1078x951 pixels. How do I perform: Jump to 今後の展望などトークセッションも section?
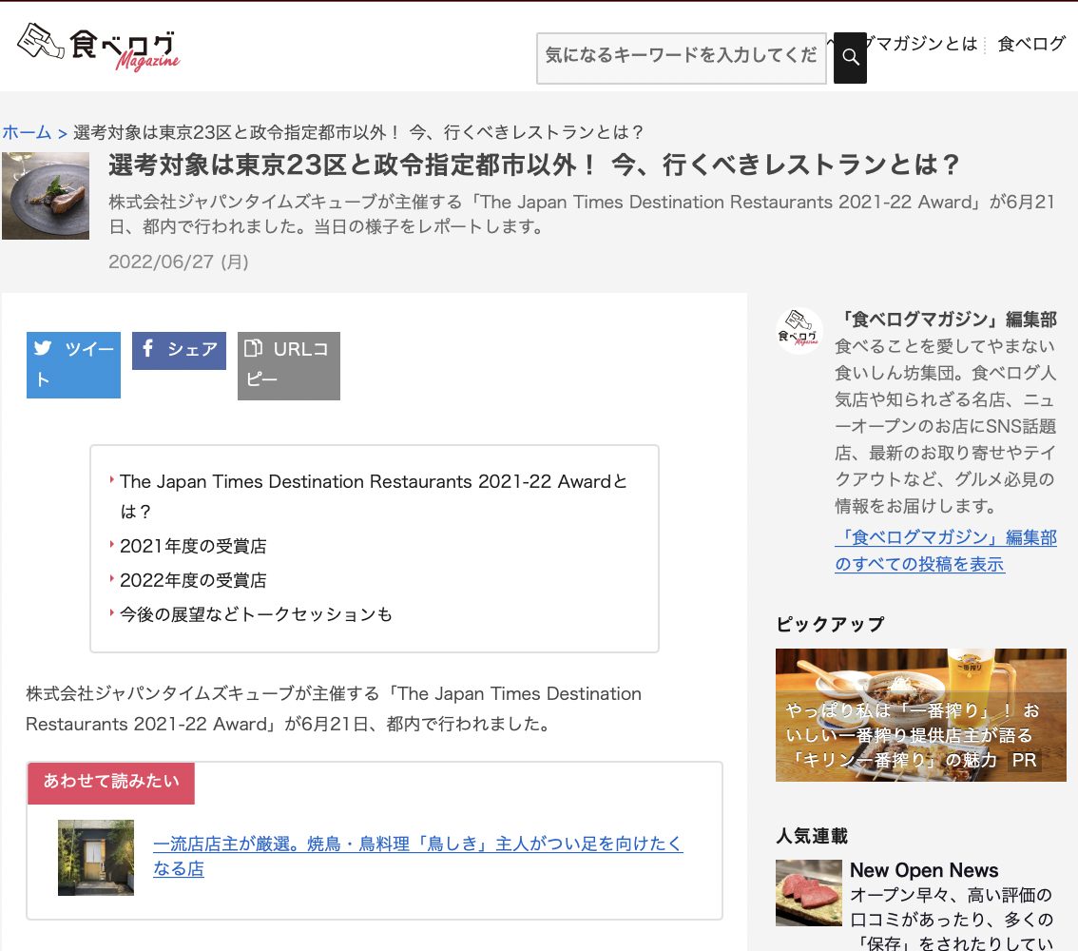click(x=256, y=614)
